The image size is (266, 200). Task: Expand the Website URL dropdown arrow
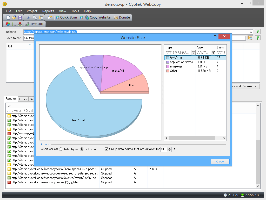pyautogui.click(x=251, y=32)
